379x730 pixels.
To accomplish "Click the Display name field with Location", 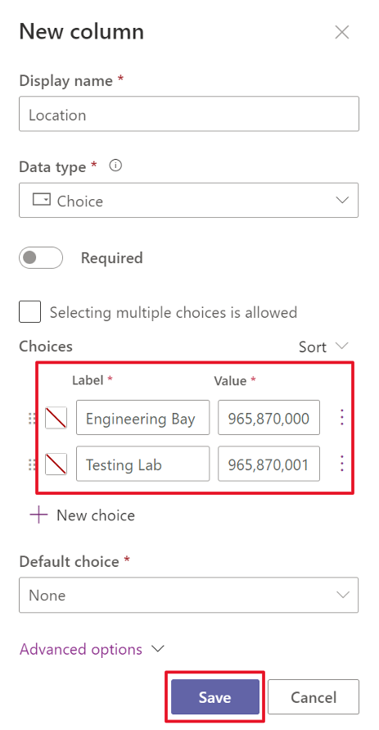I will tap(189, 114).
